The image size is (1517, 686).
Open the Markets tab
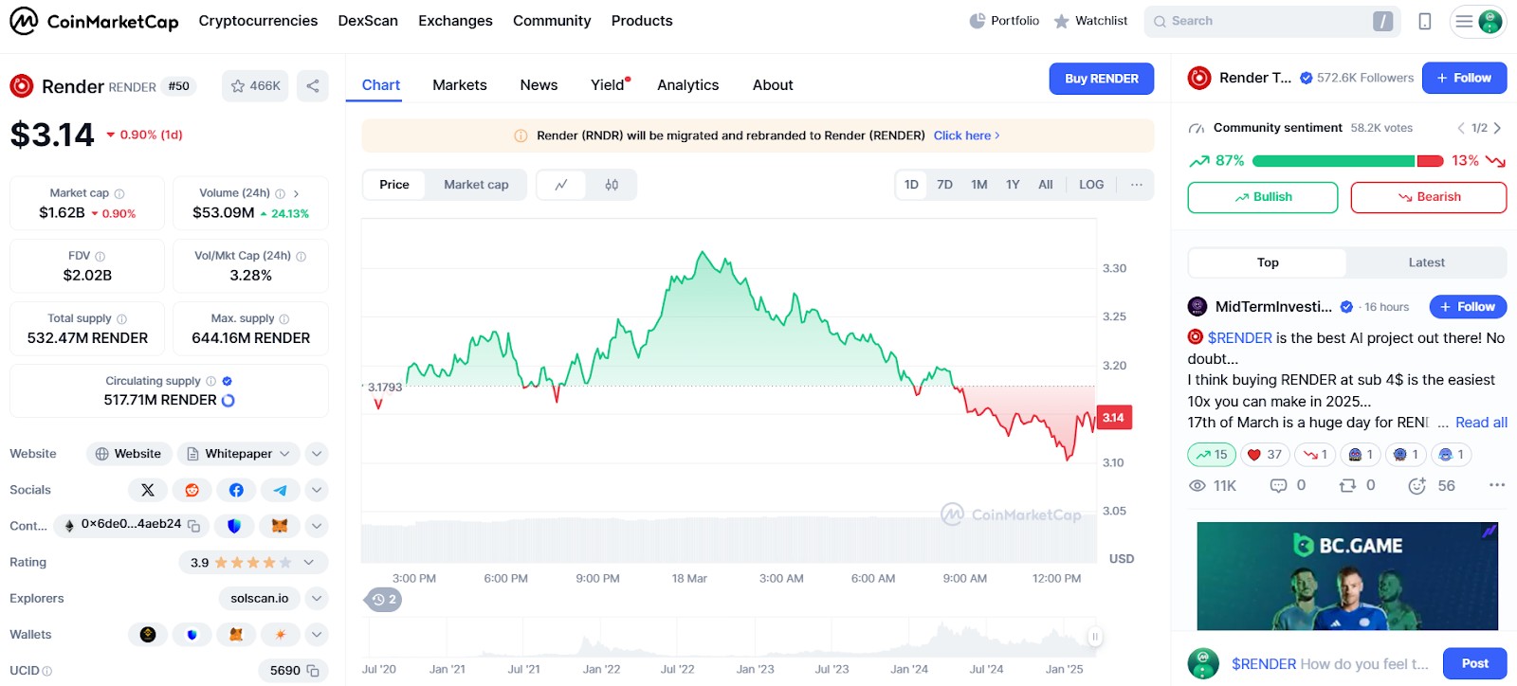tap(460, 85)
